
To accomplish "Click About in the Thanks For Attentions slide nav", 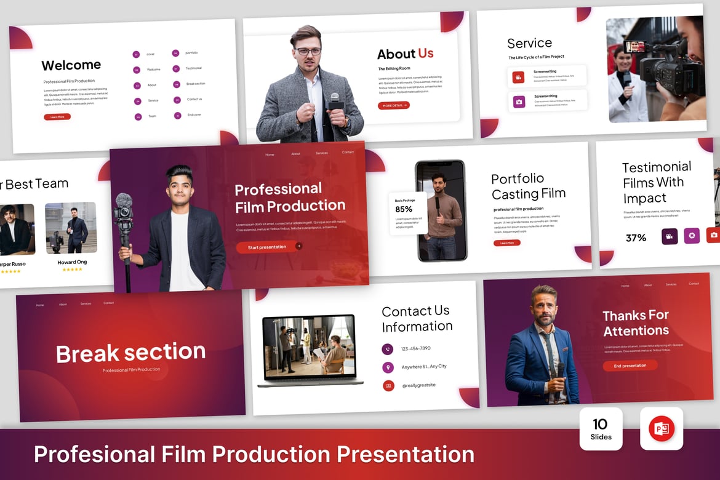I will [648, 286].
